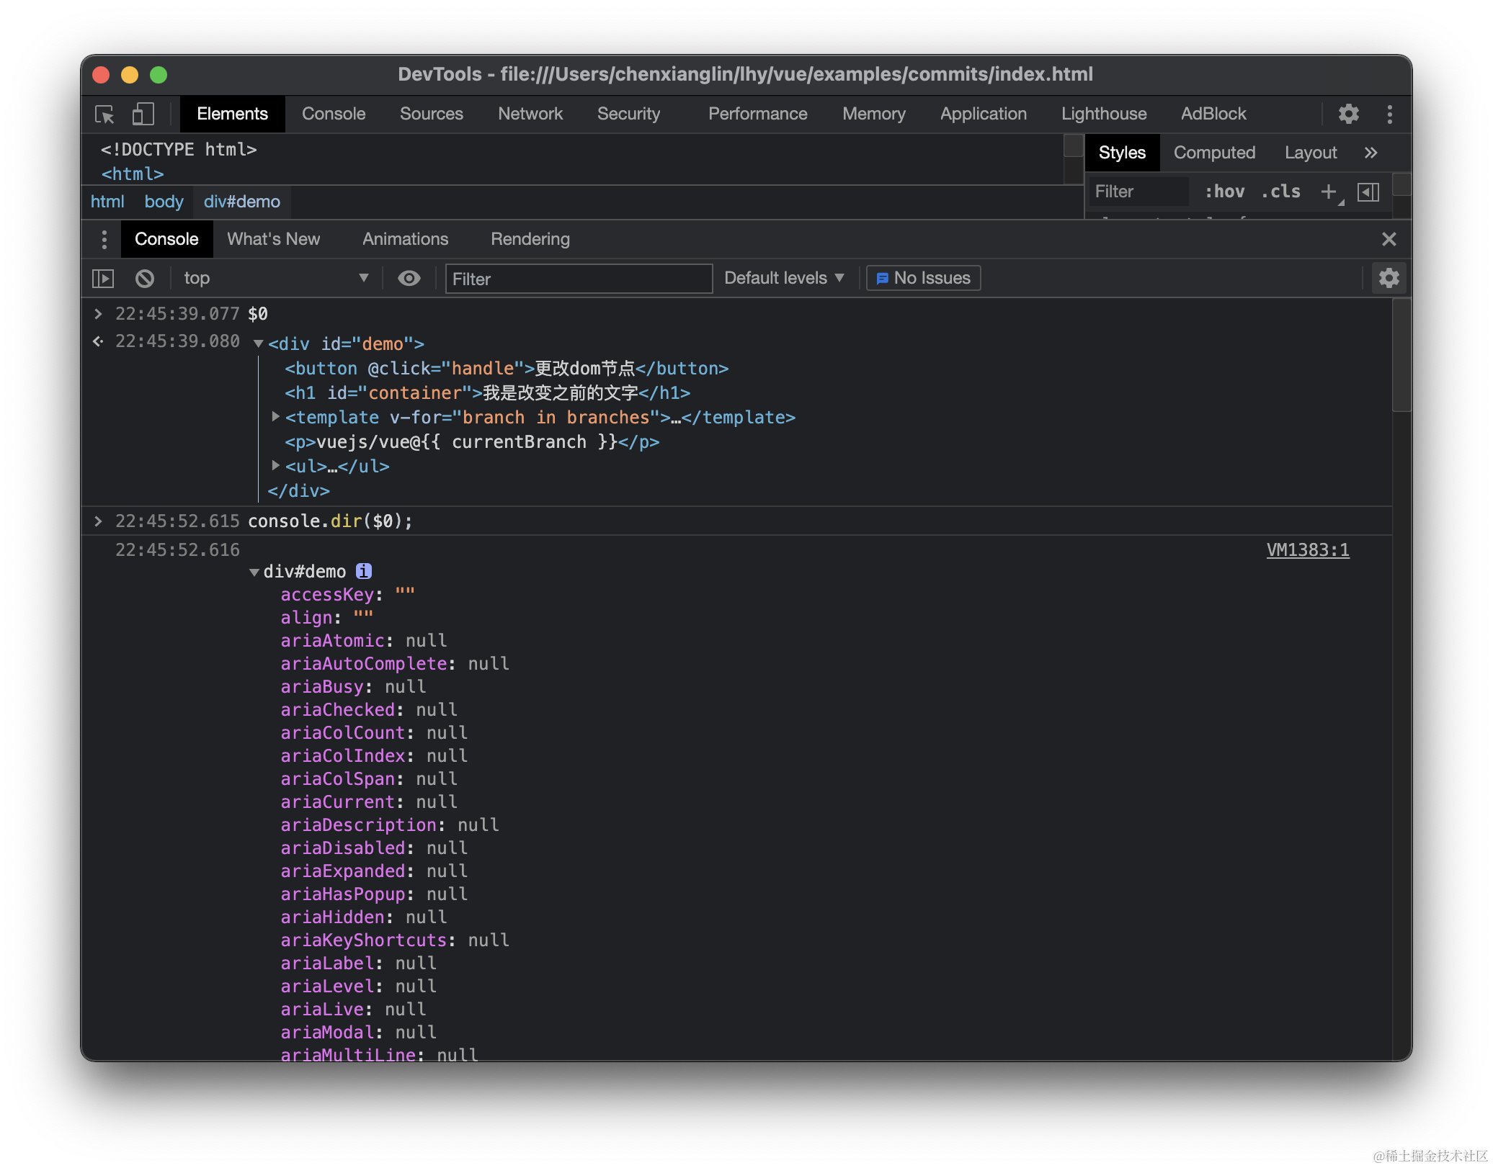Open the DevTools three-dot customize menu
Image resolution: width=1493 pixels, height=1168 pixels.
[x=1389, y=114]
